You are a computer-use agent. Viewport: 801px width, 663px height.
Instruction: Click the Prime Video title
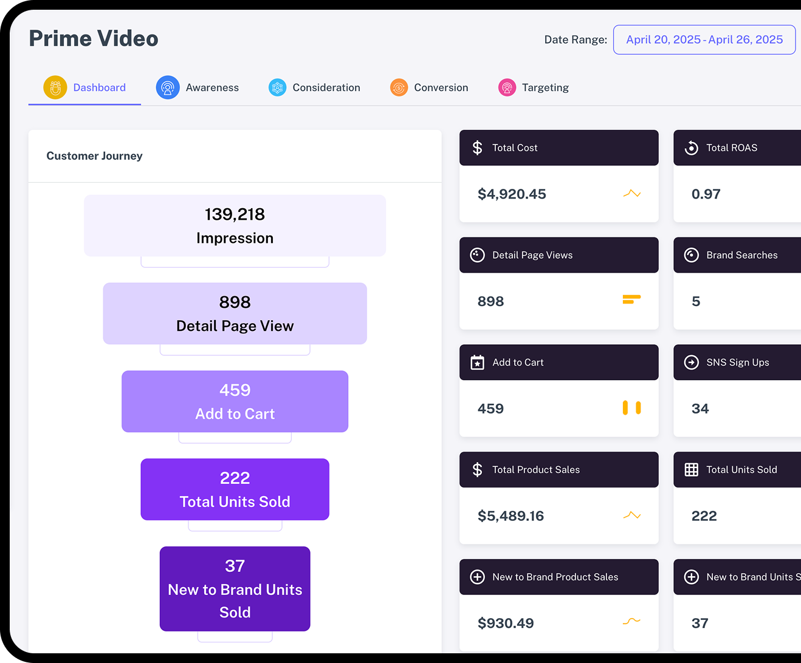[x=94, y=38]
